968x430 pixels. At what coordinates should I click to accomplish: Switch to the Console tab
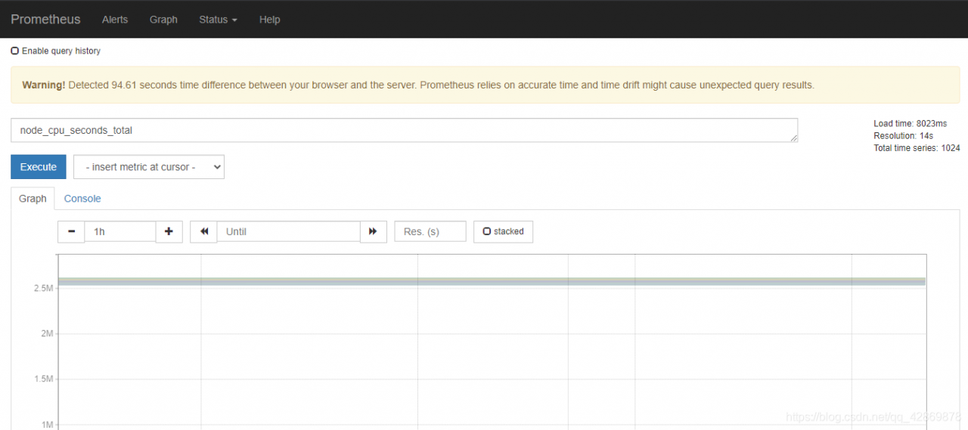click(82, 199)
